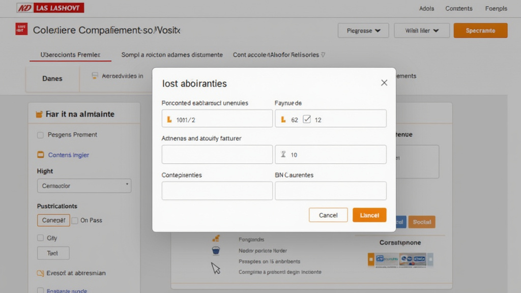Click the orange "Specranto" button
Screen dimensions: 521x293
(480, 30)
